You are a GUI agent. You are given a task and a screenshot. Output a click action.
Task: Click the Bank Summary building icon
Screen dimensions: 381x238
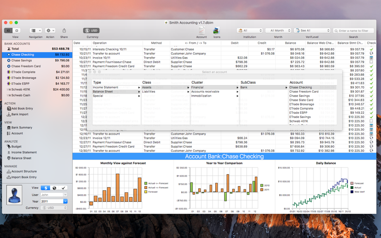[x=9, y=128]
